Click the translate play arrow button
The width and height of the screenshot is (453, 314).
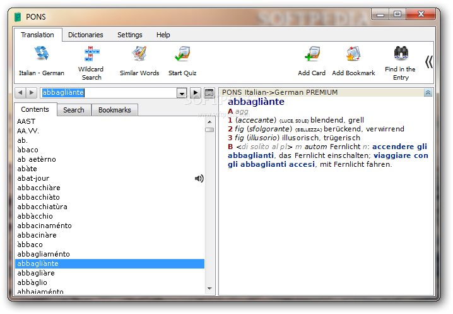(x=196, y=93)
